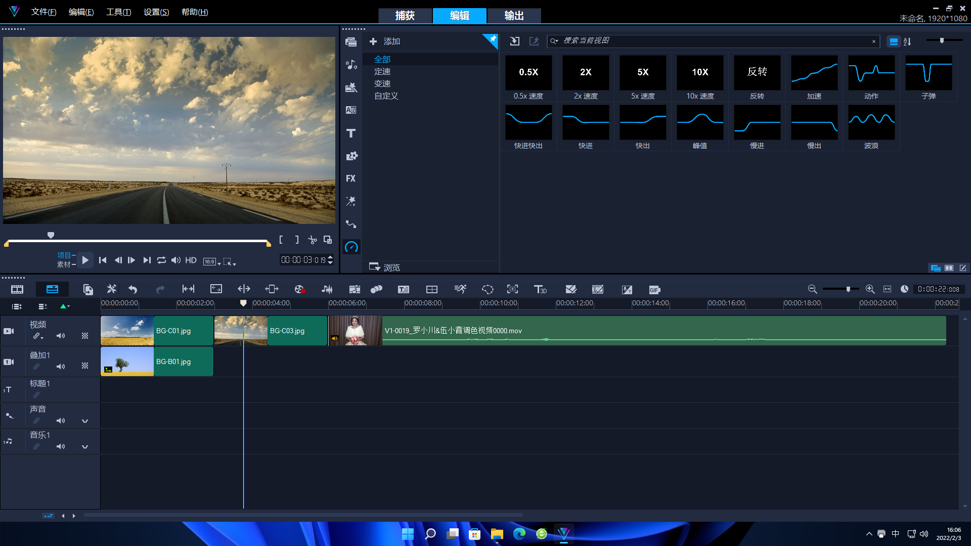The height and width of the screenshot is (546, 971).
Task: Open the 工具(T) menu
Action: pyautogui.click(x=118, y=12)
